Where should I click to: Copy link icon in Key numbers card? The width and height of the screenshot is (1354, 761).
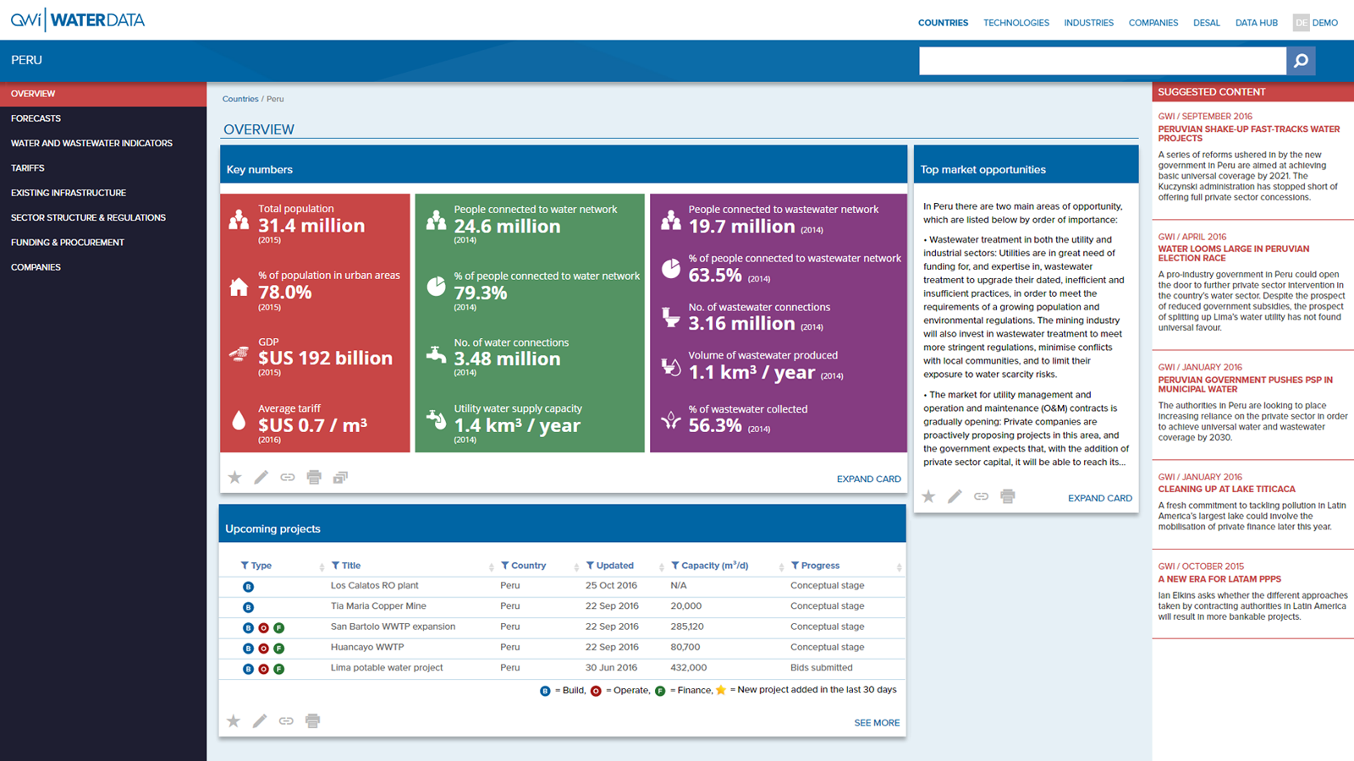point(288,478)
